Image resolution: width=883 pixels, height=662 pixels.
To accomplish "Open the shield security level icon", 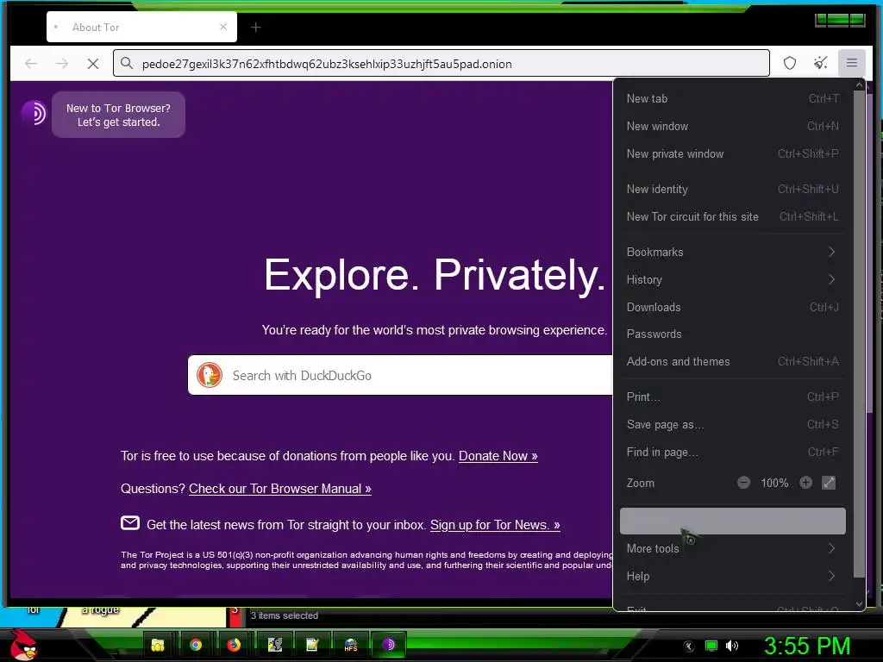I will pos(790,63).
